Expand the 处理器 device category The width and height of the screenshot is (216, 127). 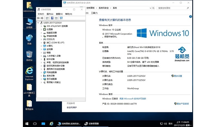pyautogui.click(x=41, y=29)
